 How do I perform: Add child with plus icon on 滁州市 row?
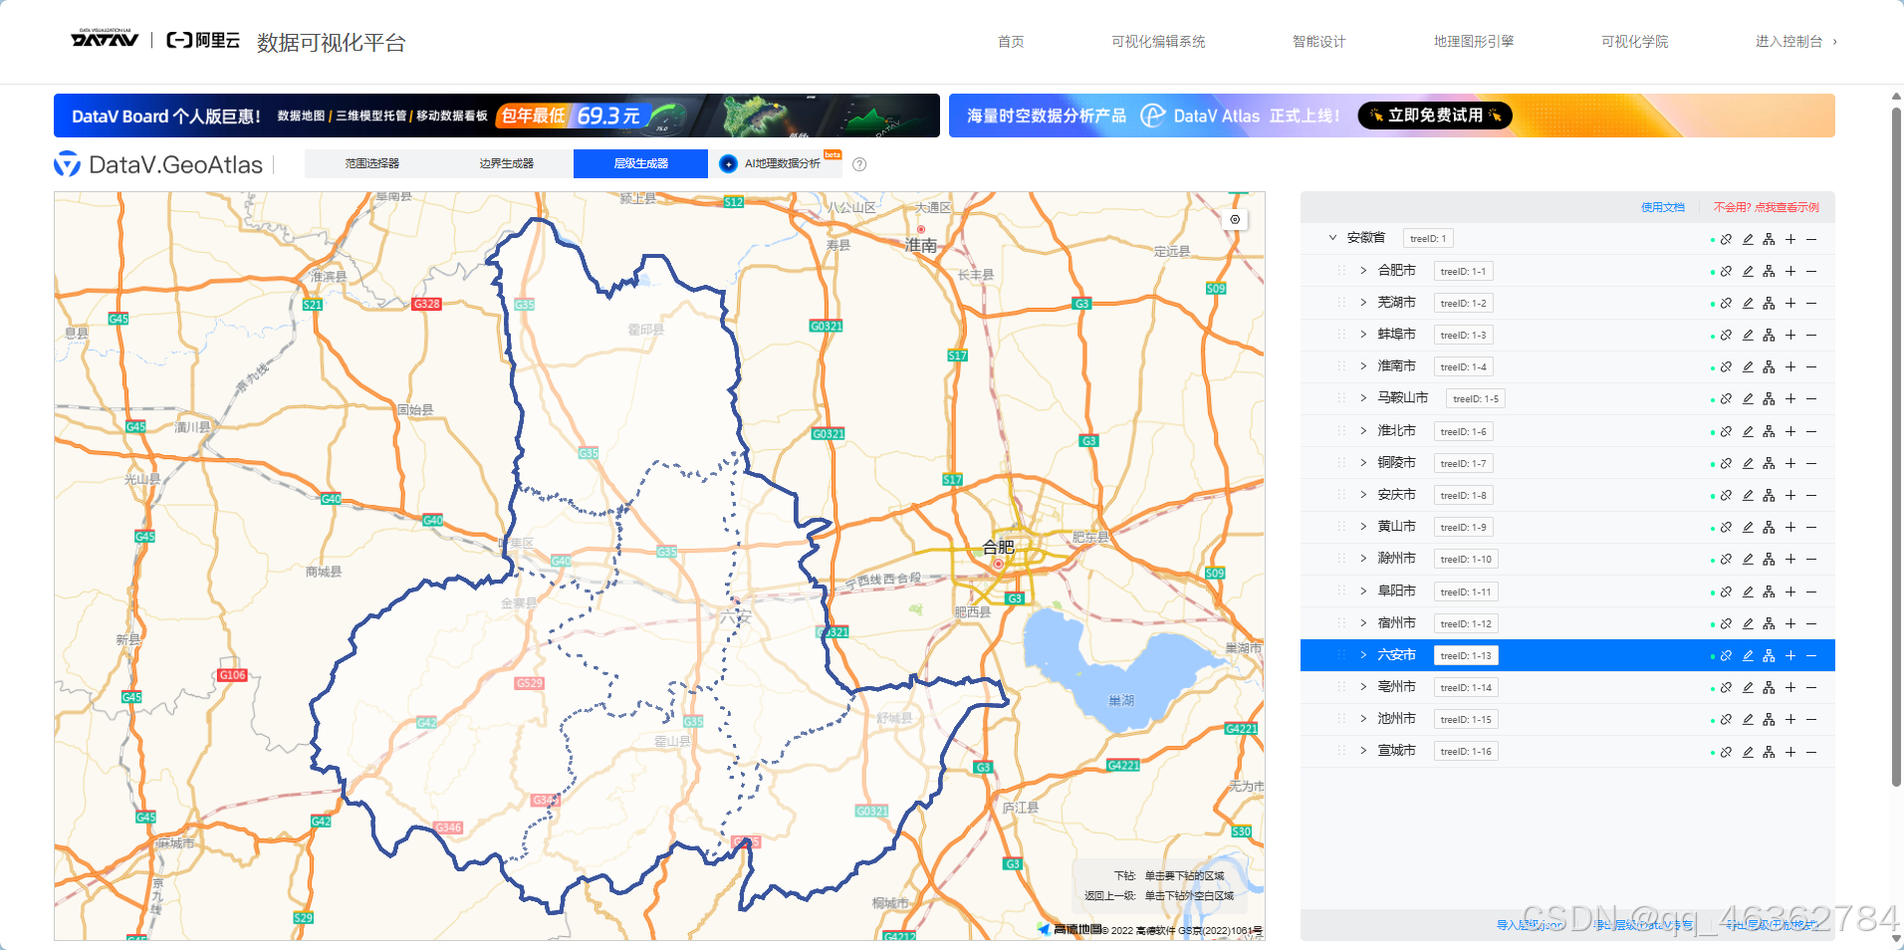(x=1790, y=559)
